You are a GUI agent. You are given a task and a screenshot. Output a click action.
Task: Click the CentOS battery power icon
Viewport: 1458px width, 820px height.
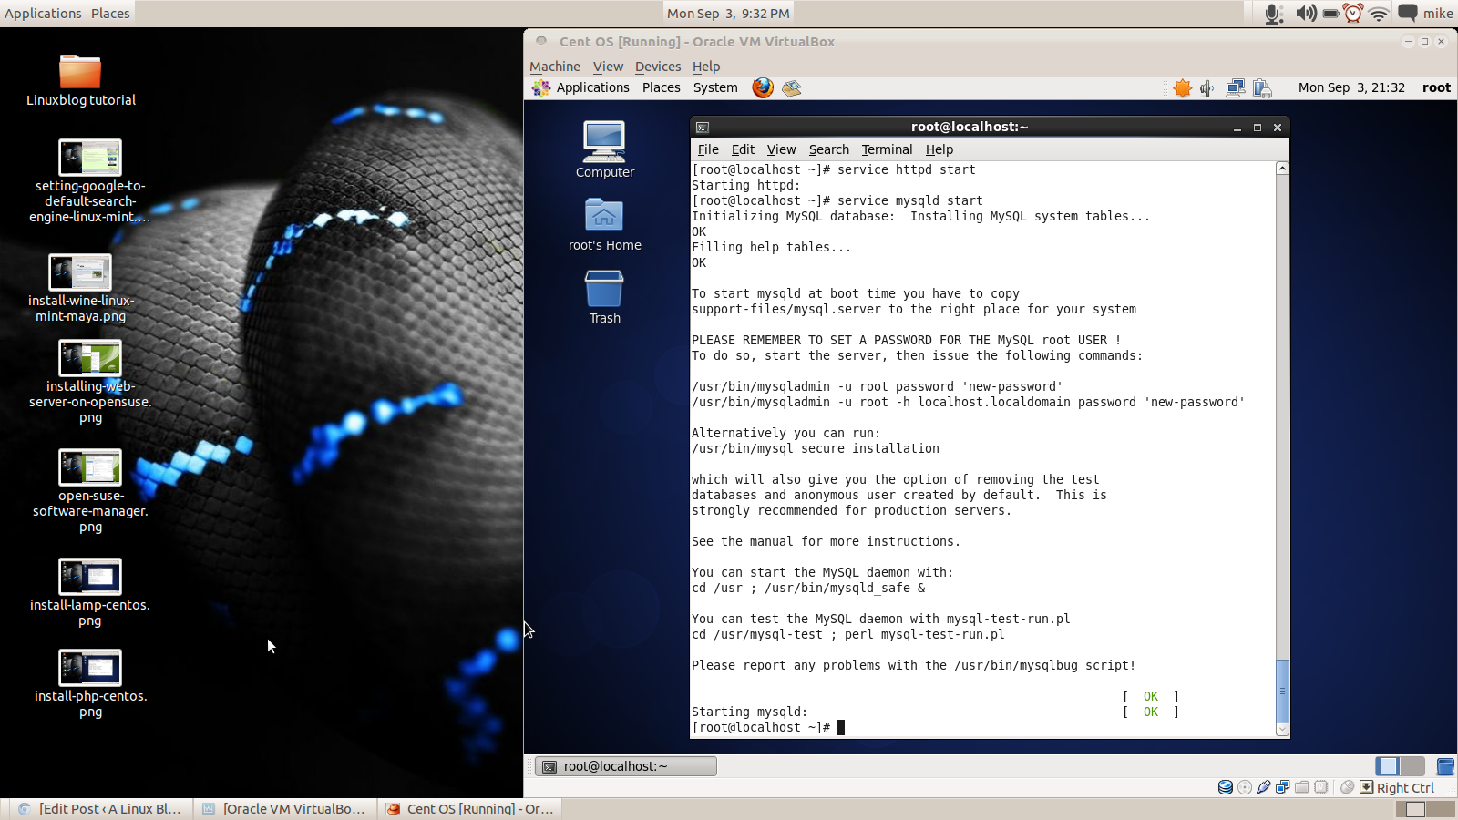tap(1262, 87)
